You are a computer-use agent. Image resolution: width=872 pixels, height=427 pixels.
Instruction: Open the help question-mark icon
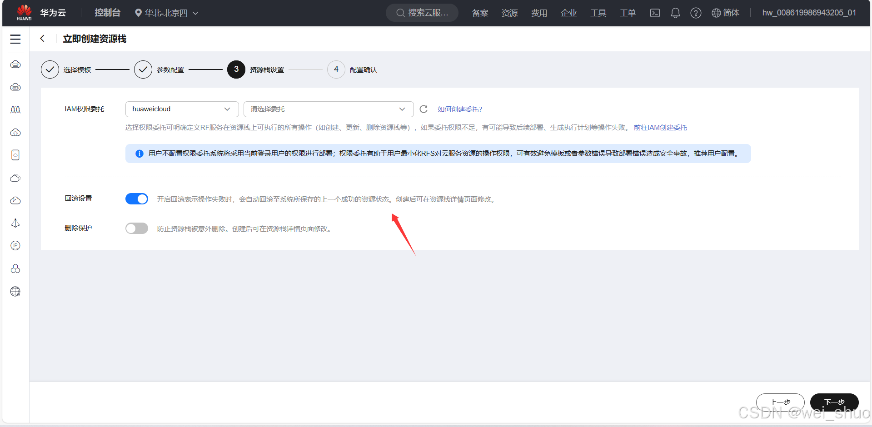pos(696,13)
